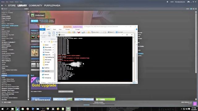Click the Play button for Unturned

(x=34, y=21)
